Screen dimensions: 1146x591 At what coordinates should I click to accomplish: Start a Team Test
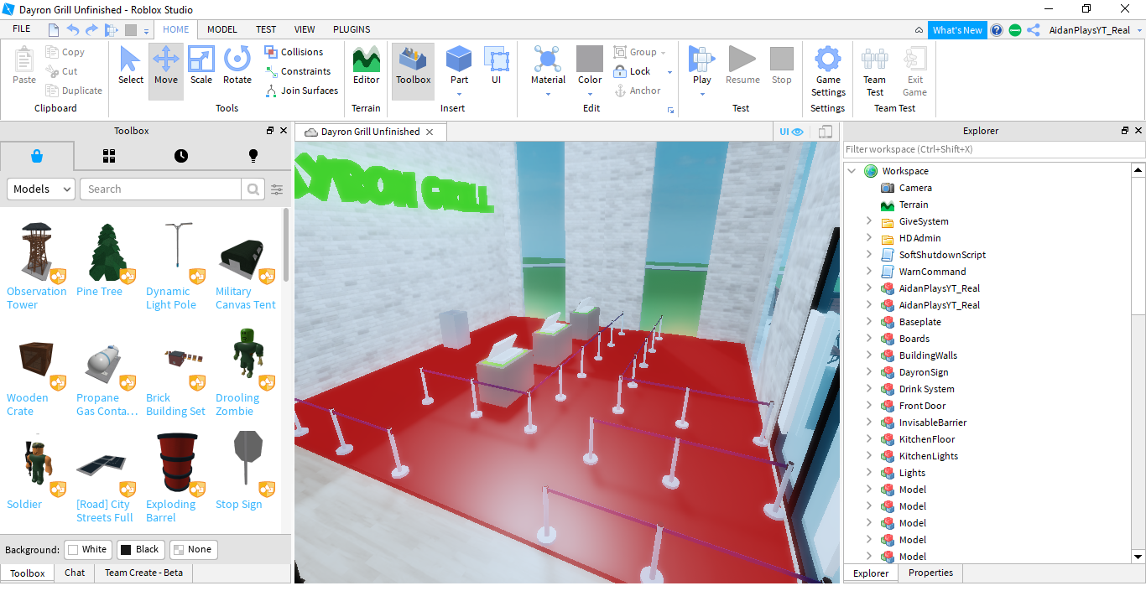(874, 71)
